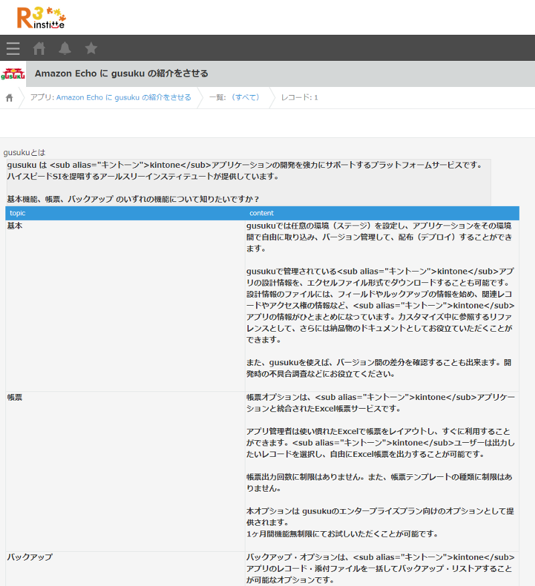Screen dimensions: 535x586
Task: Click the small breadcrumb home icon
Action: coord(9,98)
